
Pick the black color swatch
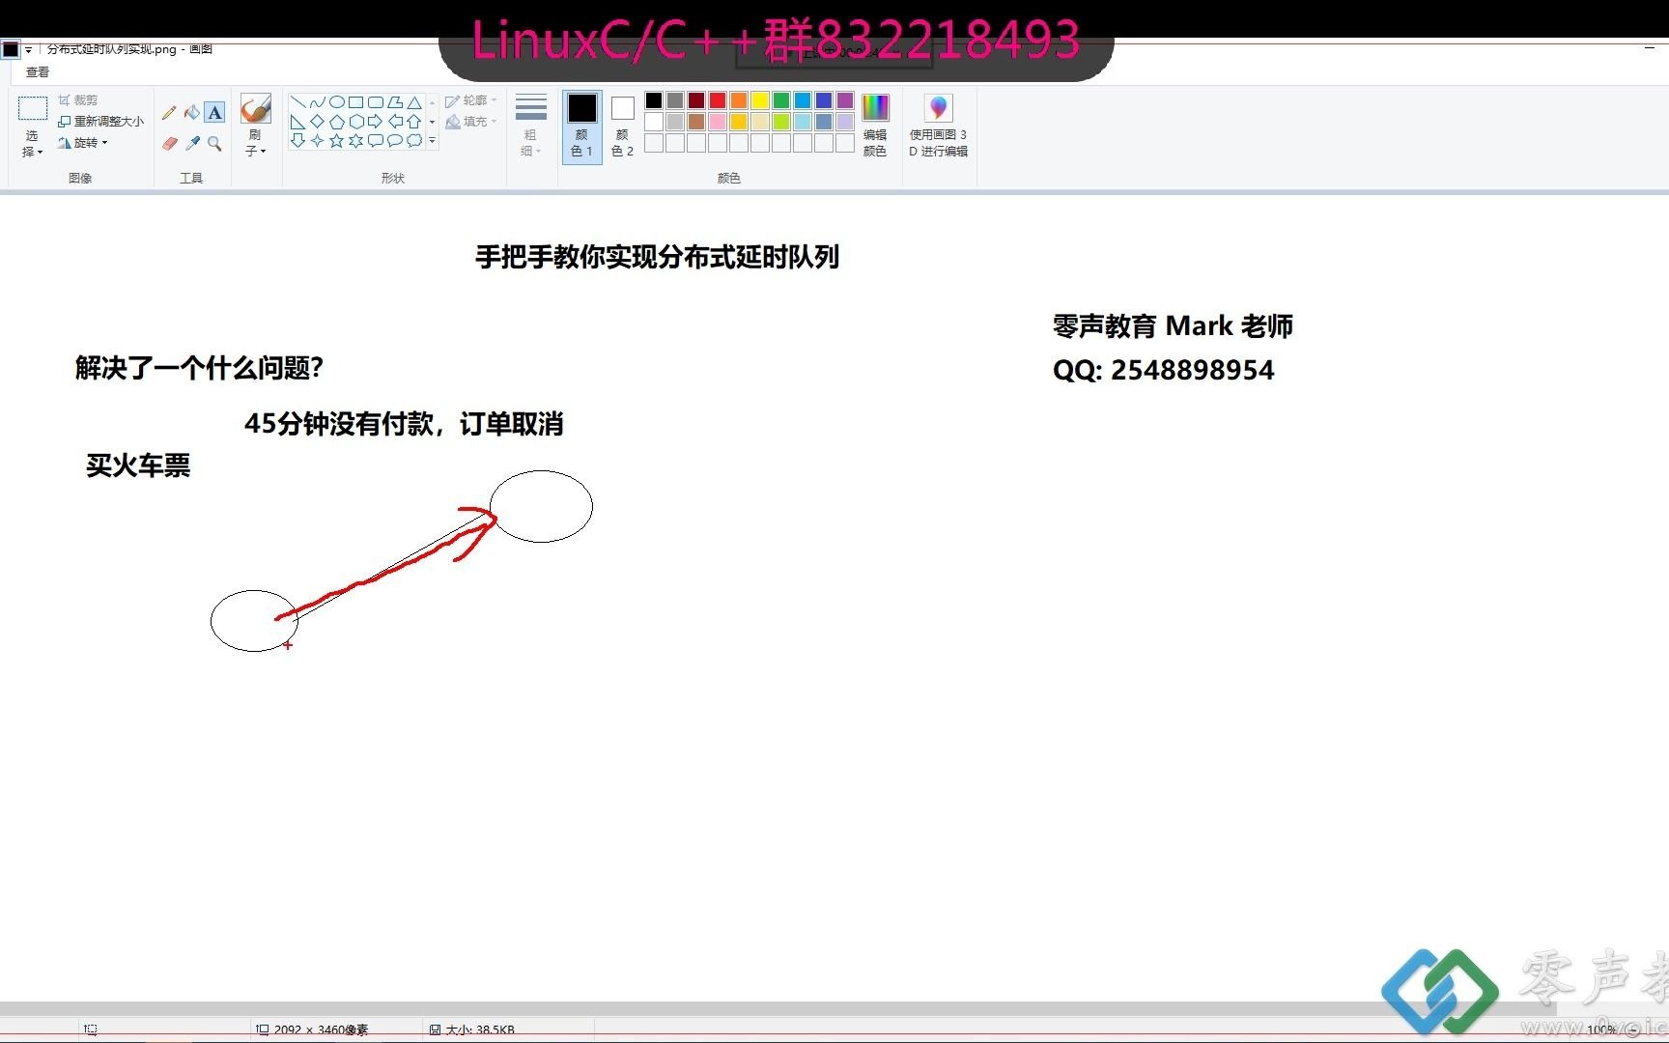pos(654,100)
